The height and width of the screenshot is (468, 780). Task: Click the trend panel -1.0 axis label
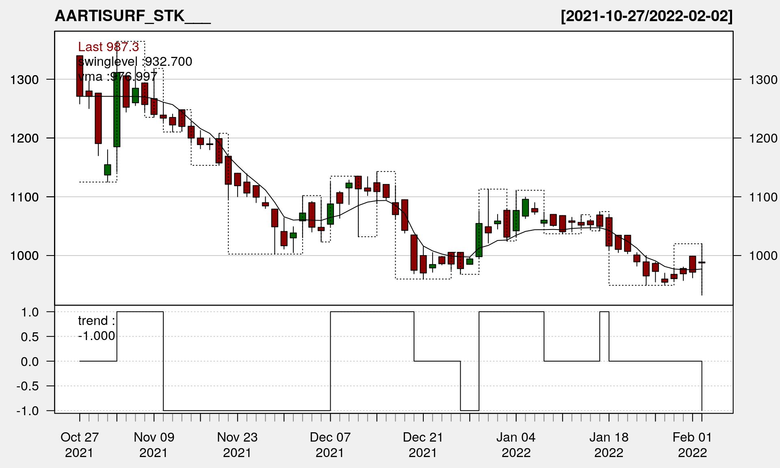(28, 411)
